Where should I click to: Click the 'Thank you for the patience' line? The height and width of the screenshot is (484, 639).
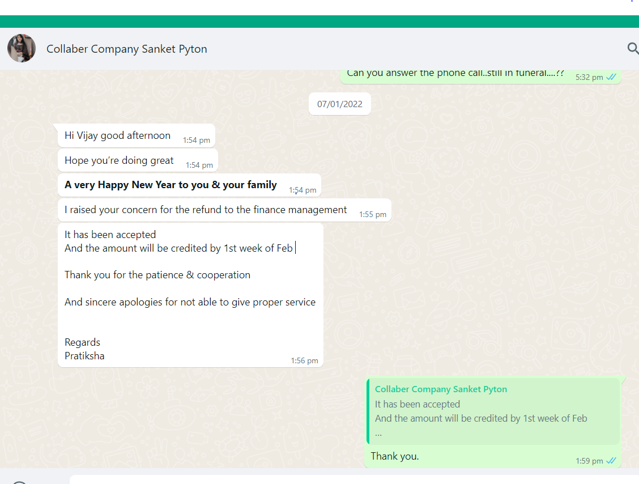pyautogui.click(x=157, y=275)
